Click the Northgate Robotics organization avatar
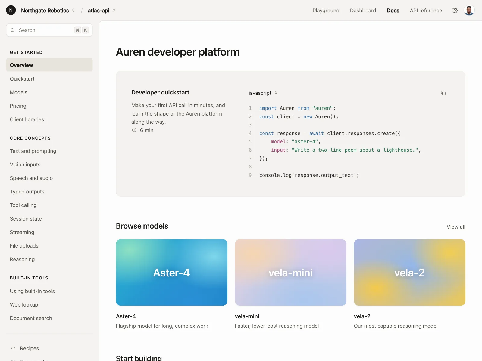This screenshot has height=361, width=482. (x=11, y=10)
